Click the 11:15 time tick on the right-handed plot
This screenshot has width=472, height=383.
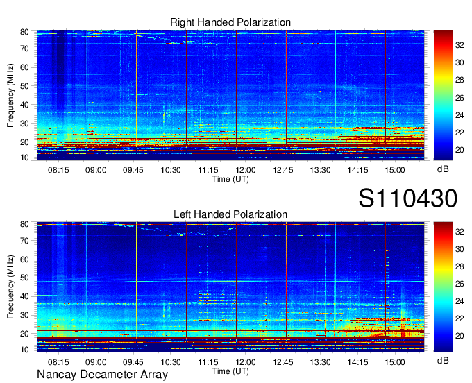coord(208,170)
